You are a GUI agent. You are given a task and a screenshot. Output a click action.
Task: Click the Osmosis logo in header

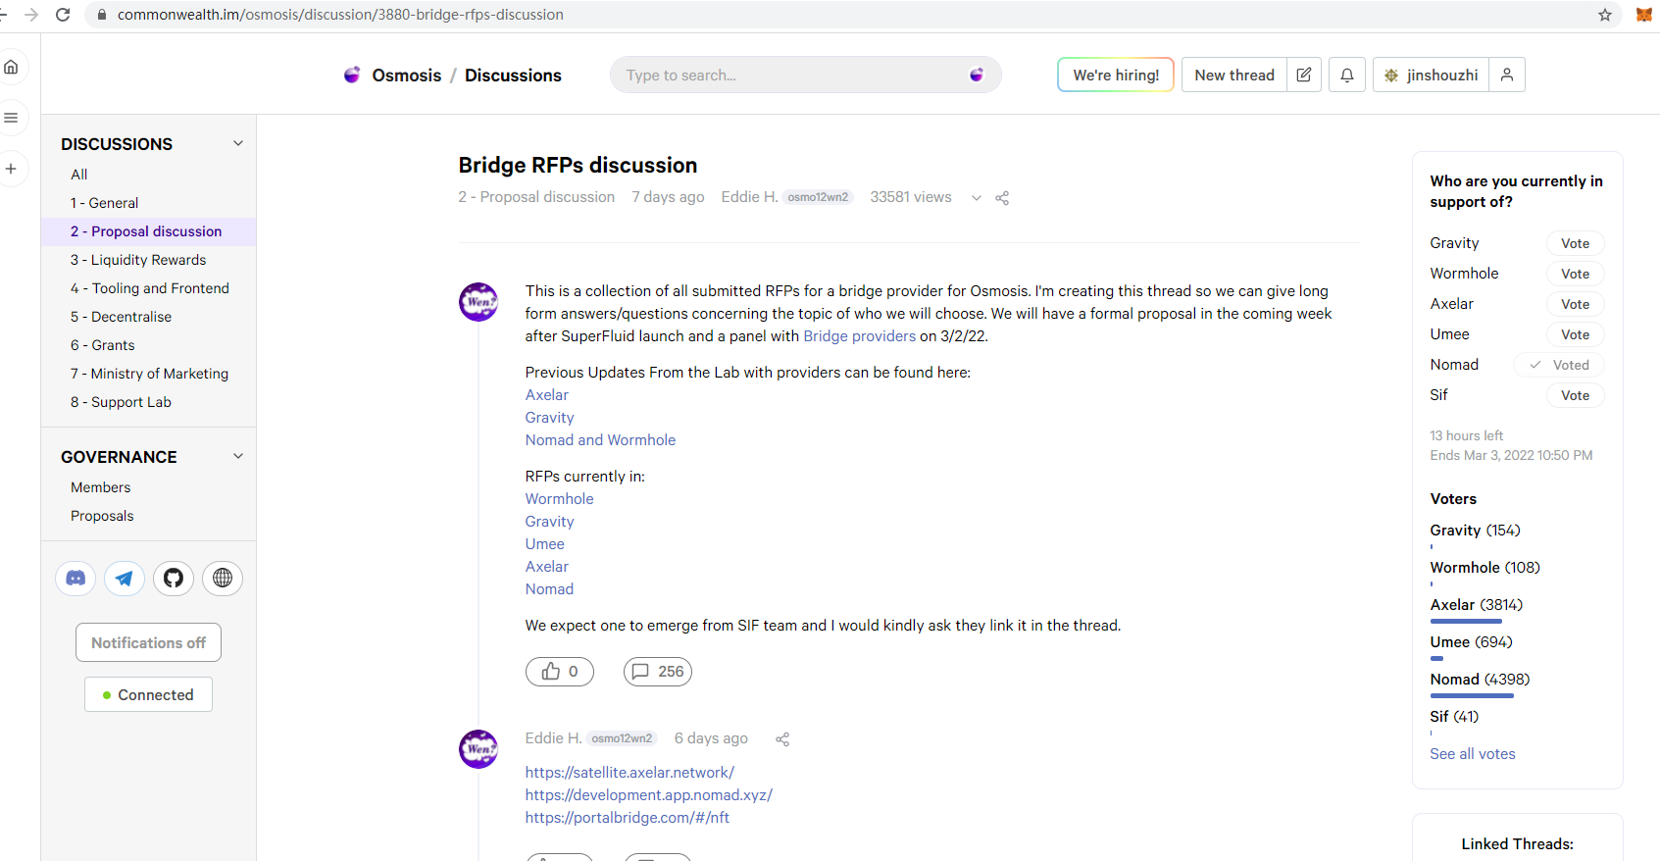pos(352,75)
